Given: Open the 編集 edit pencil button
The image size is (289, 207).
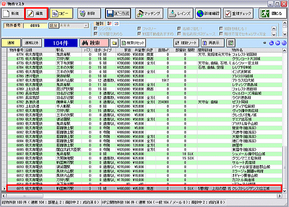Looking at the screenshot, I should pyautogui.click(x=36, y=13).
